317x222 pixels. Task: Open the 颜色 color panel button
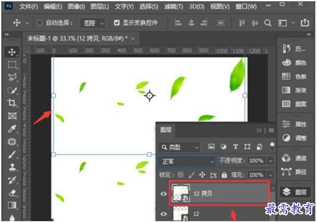tap(294, 63)
